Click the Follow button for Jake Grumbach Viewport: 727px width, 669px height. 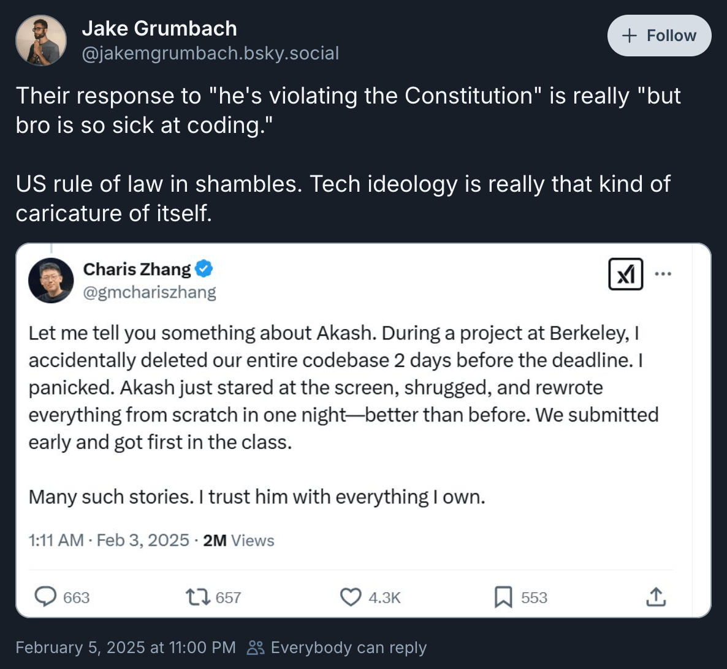click(659, 36)
